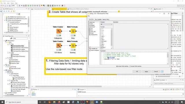The width and height of the screenshot is (185, 104).
Task: Open the Help menu
Action: tap(16, 3)
